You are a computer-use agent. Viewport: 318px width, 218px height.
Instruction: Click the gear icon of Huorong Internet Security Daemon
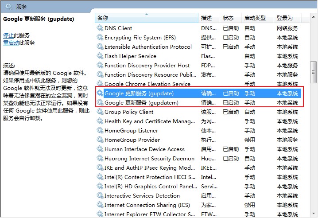coord(100,158)
